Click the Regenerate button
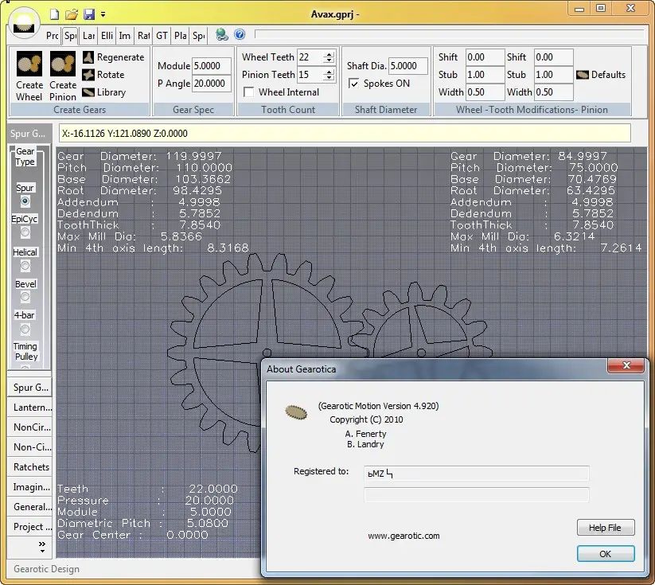655x585 pixels. (113, 57)
